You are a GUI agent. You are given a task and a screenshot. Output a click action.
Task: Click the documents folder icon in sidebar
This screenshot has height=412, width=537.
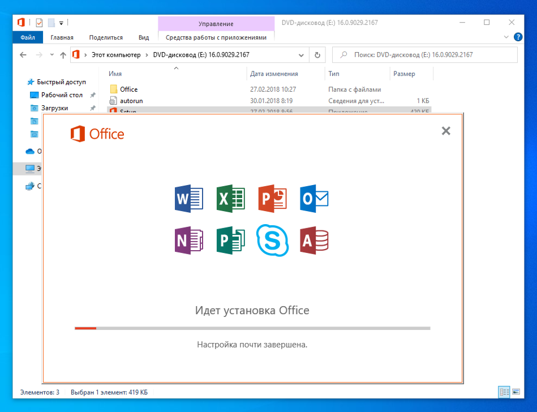click(x=35, y=121)
